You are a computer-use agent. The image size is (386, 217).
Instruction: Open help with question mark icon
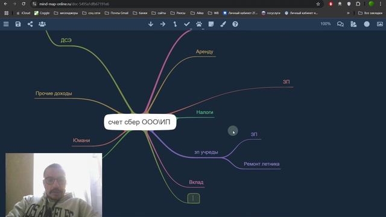235,24
